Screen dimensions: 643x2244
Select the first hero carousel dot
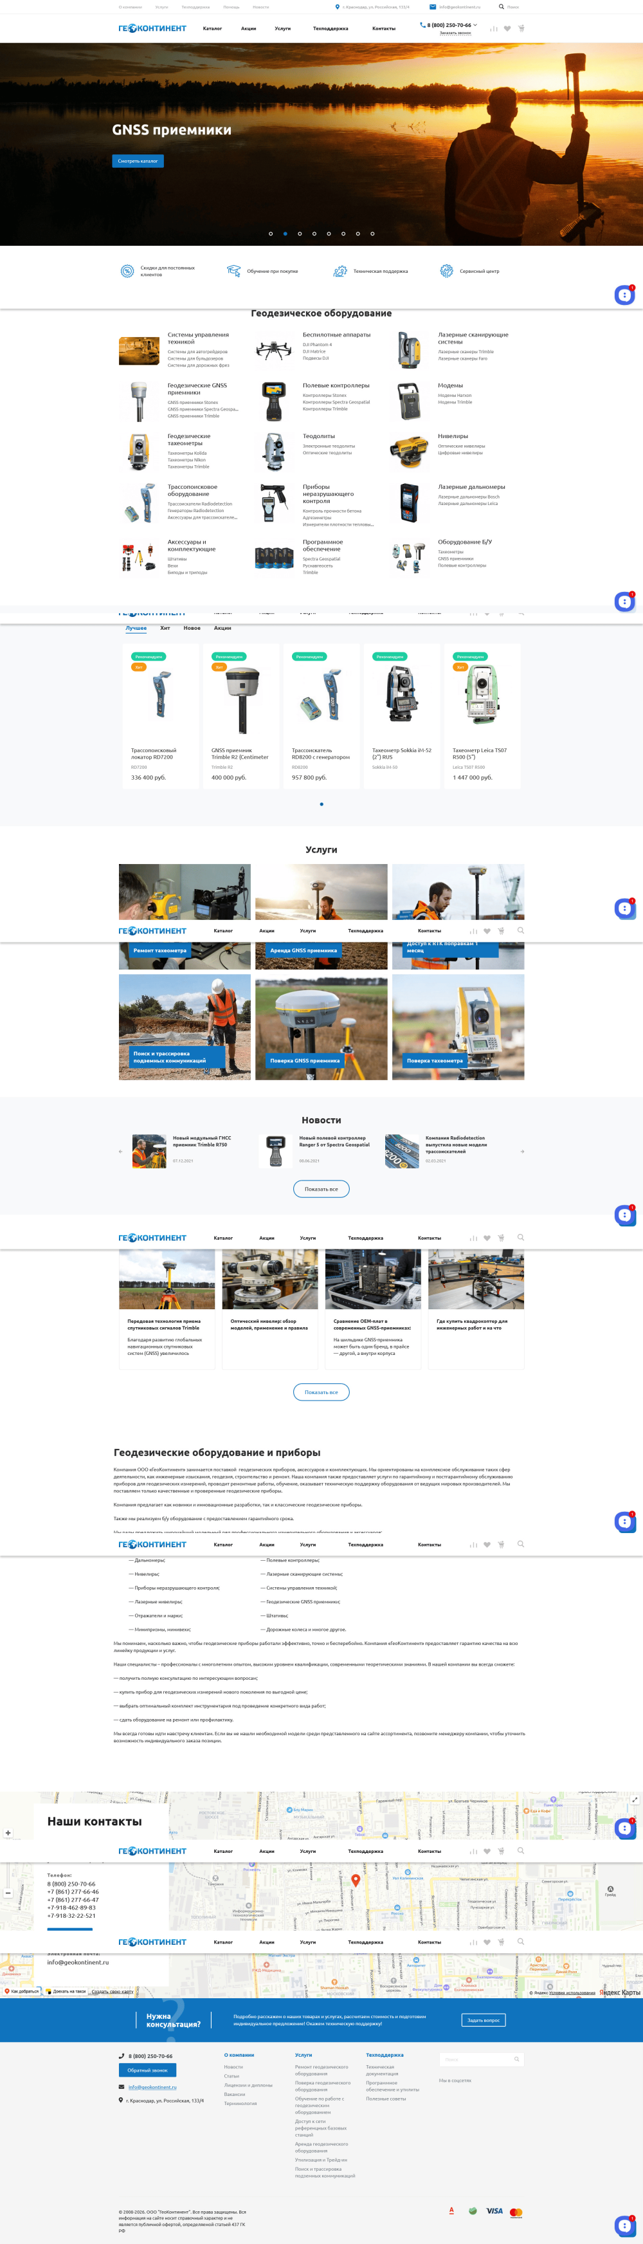pyautogui.click(x=271, y=234)
